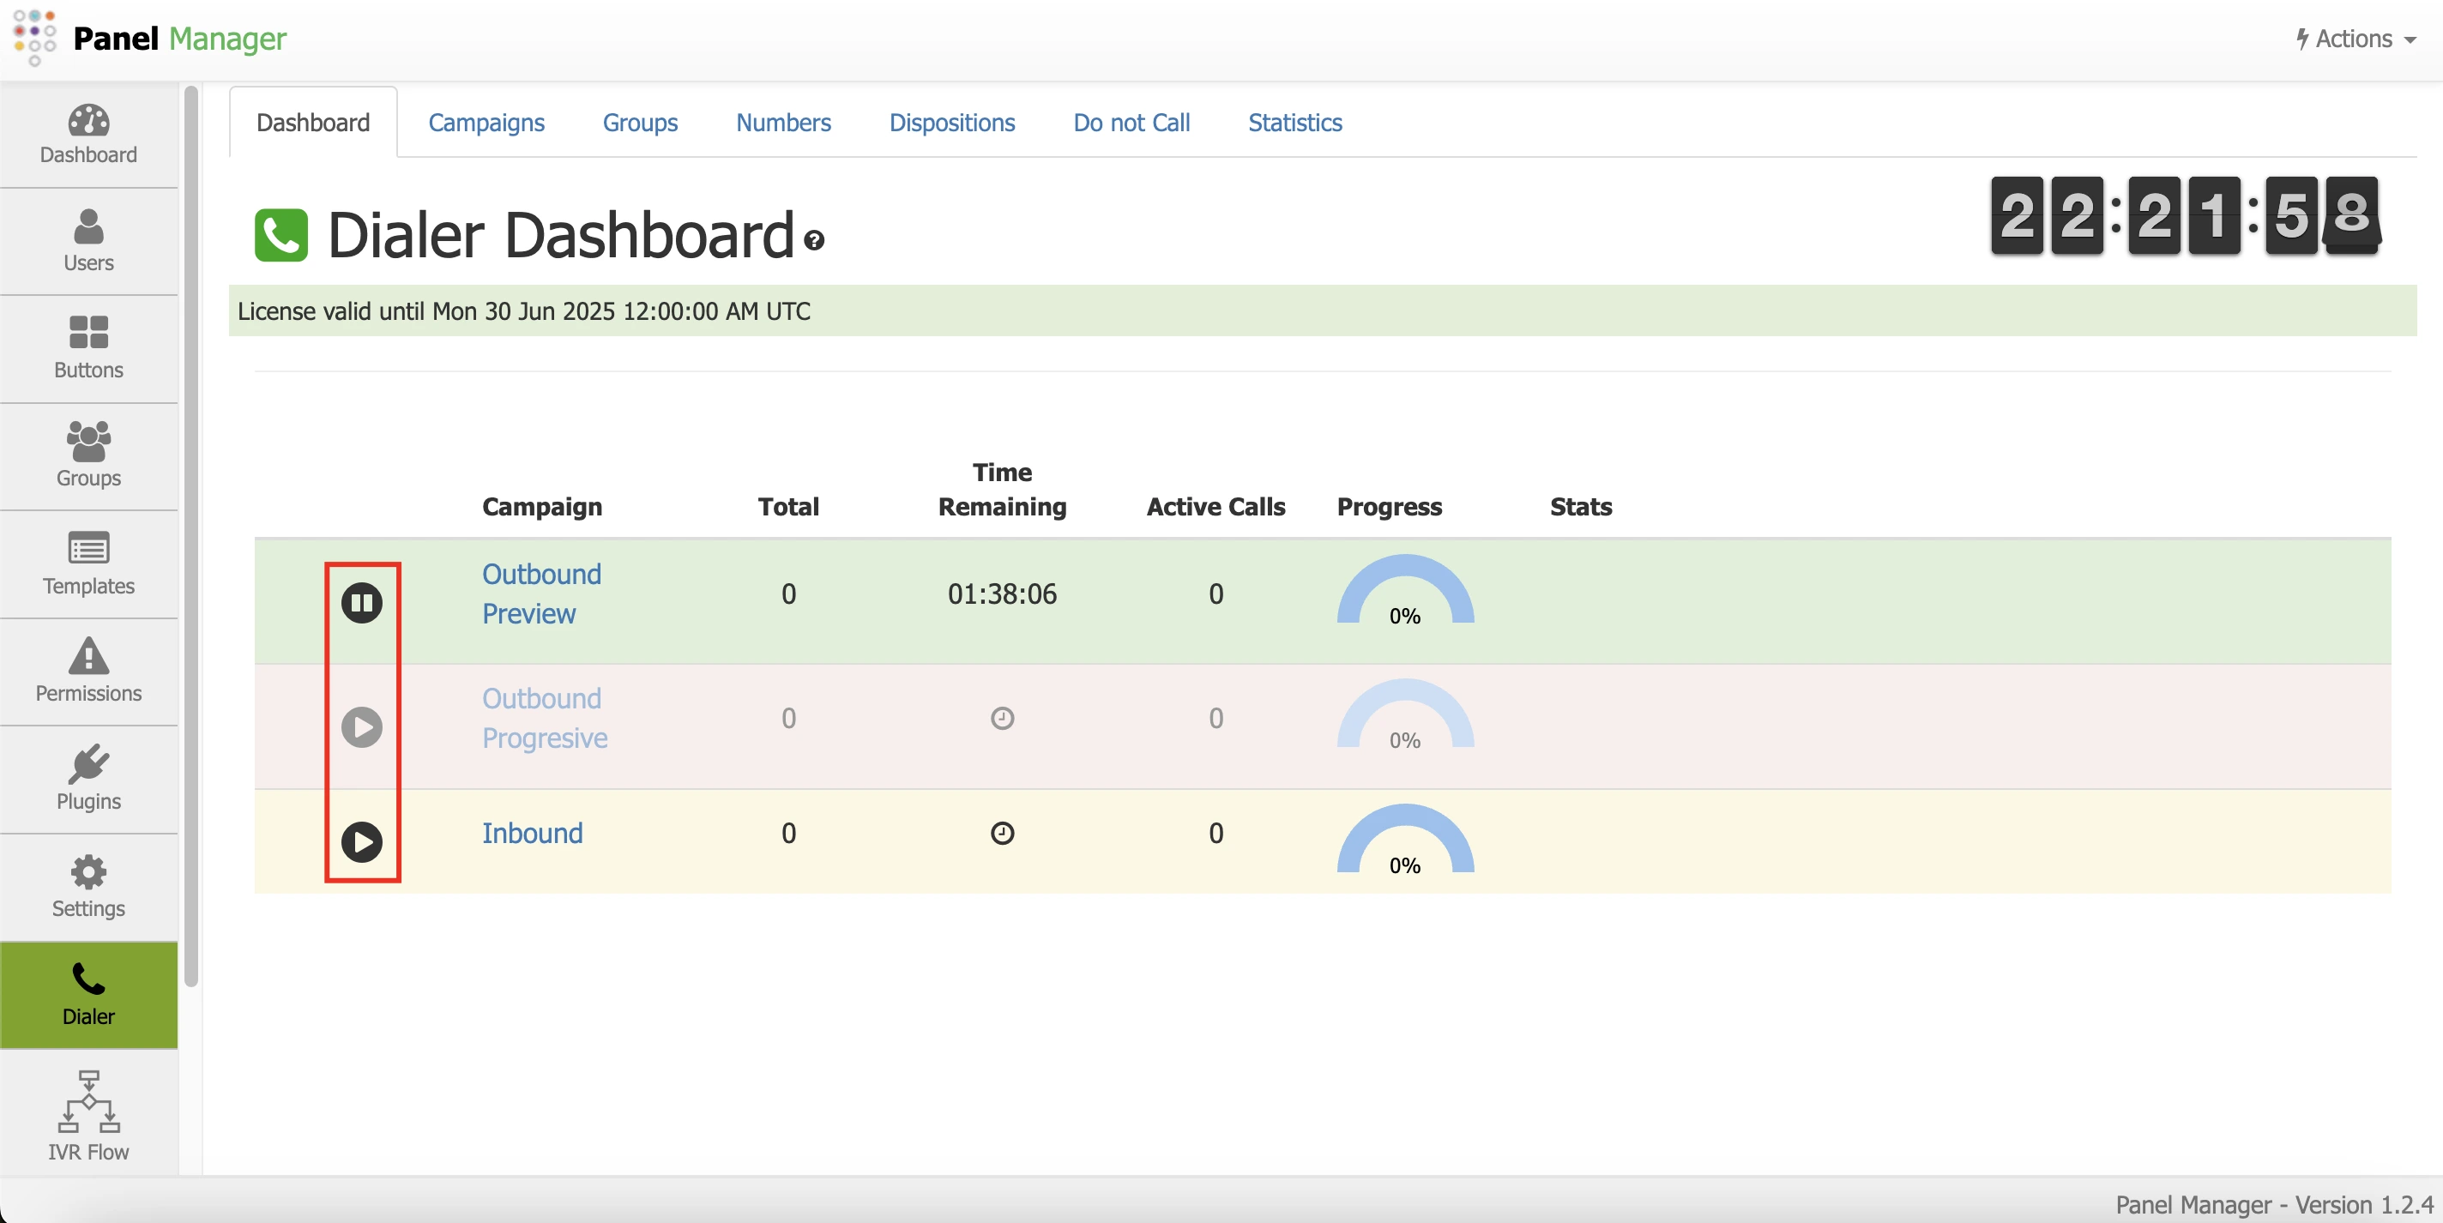Viewport: 2443px width, 1223px height.
Task: Open the Actions dropdown menu
Action: point(2355,39)
